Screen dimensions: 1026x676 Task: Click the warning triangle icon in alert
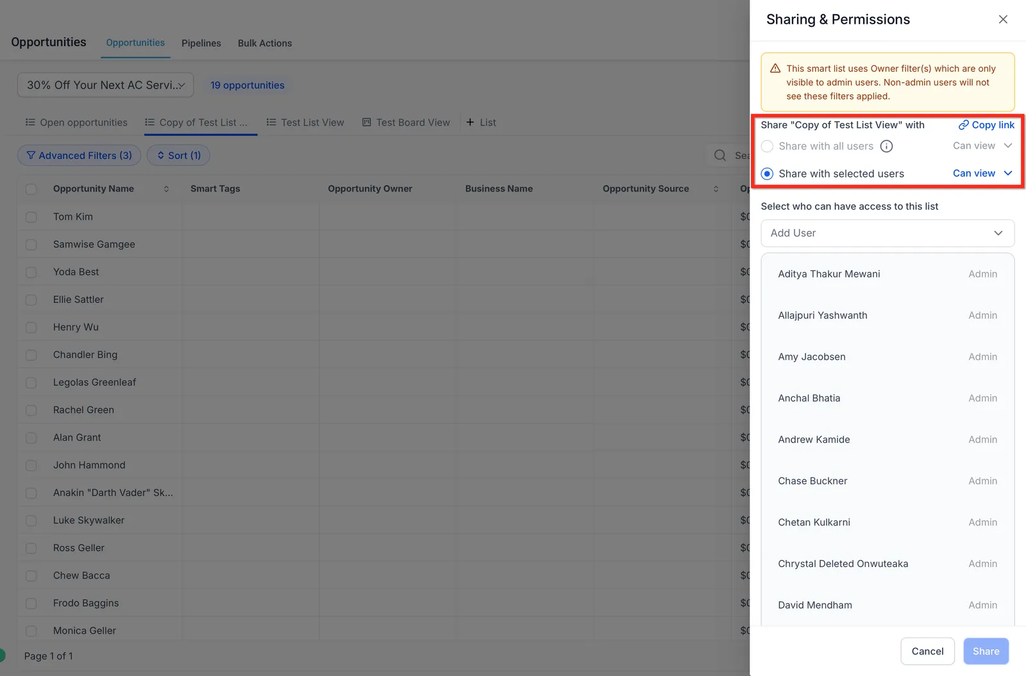[x=775, y=69]
